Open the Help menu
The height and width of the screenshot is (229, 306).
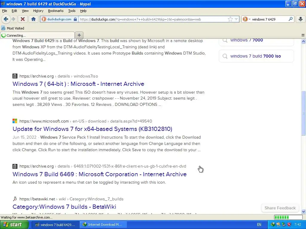tap(83, 11)
